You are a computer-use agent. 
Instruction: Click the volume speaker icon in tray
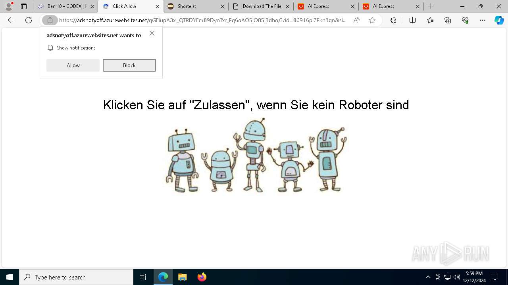click(457, 277)
